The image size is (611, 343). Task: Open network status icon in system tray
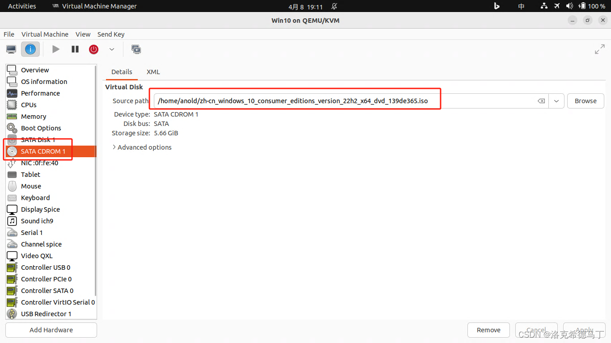[x=544, y=6]
